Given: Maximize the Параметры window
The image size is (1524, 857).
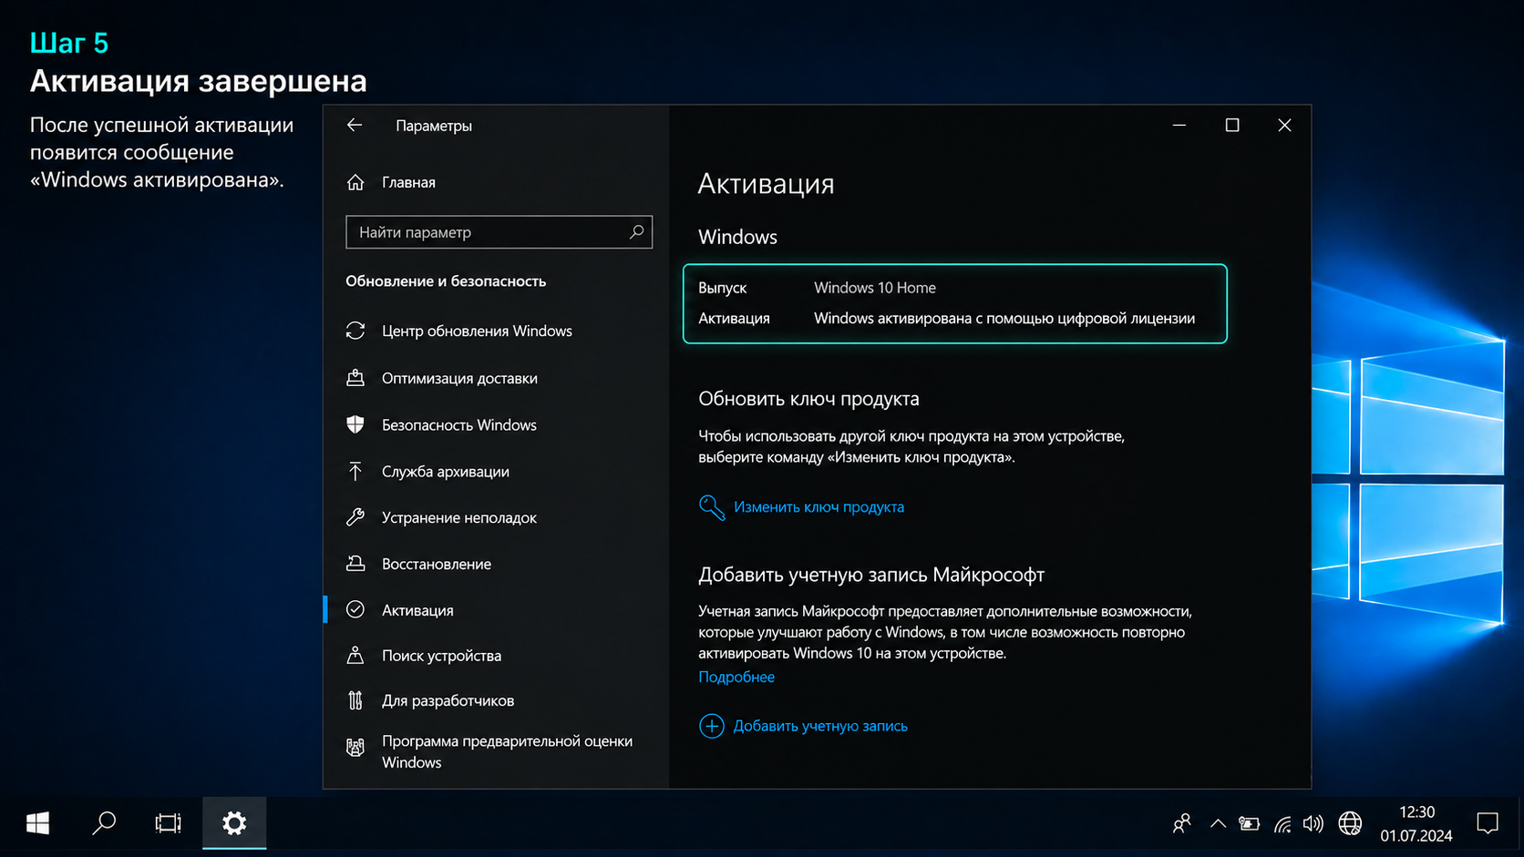Looking at the screenshot, I should click(1232, 125).
